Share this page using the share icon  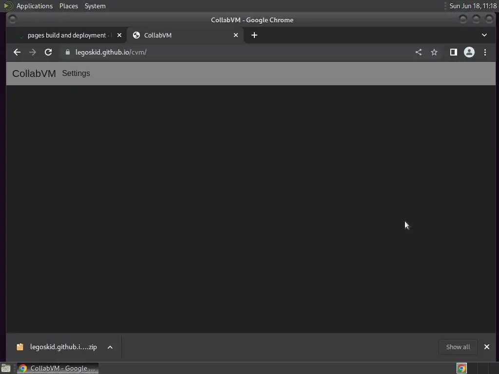pos(419,52)
